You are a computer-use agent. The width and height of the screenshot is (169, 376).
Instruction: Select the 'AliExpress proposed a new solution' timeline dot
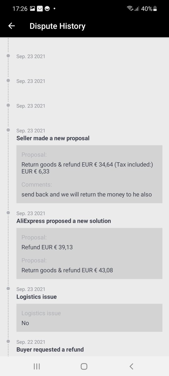pyautogui.click(x=8, y=213)
